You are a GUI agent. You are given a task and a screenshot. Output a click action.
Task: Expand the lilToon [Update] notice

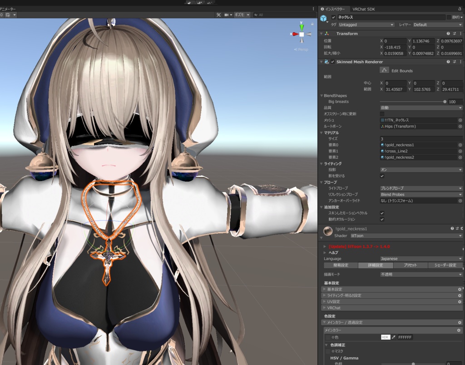click(325, 247)
